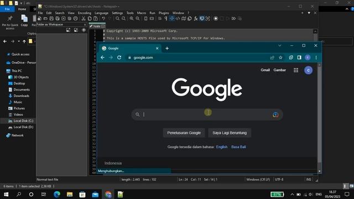
Task: Open a new Chrome tab
Action: (167, 48)
